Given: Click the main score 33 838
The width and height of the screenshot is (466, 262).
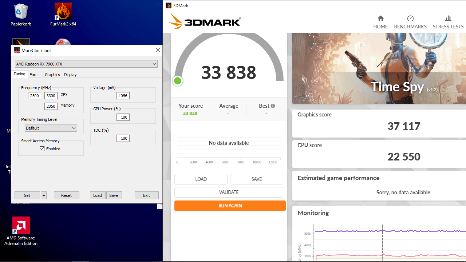Looking at the screenshot, I should click(229, 72).
